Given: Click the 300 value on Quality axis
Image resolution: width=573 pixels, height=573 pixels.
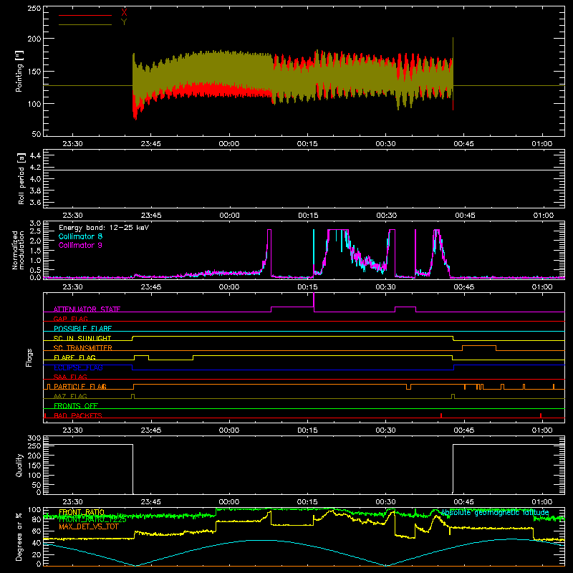Looking at the screenshot, I should pyautogui.click(x=34, y=438).
